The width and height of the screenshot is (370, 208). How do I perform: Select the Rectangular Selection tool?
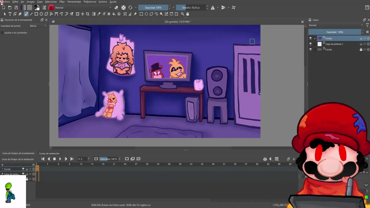[x=141, y=14]
